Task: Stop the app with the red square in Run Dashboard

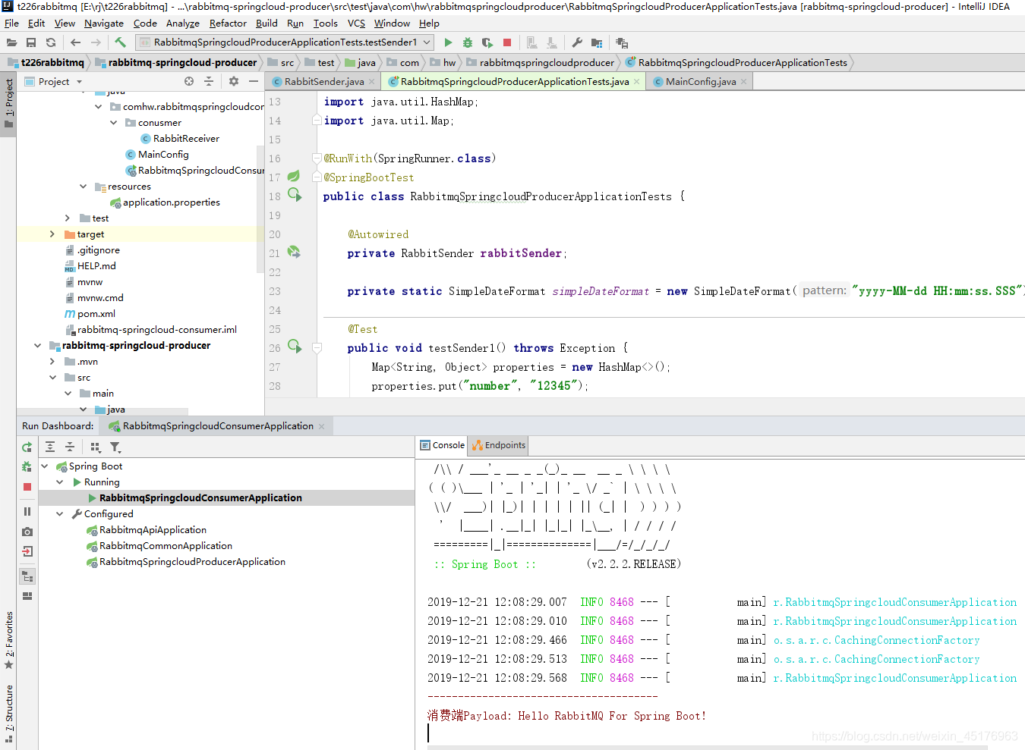Action: (x=27, y=487)
